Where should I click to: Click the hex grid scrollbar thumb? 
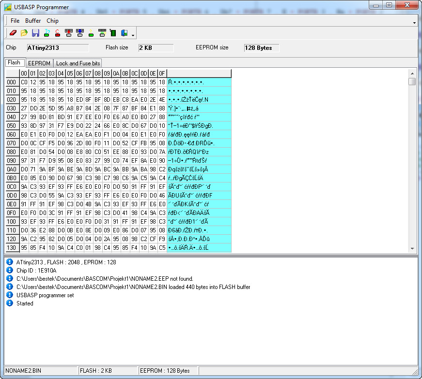pos(412,81)
